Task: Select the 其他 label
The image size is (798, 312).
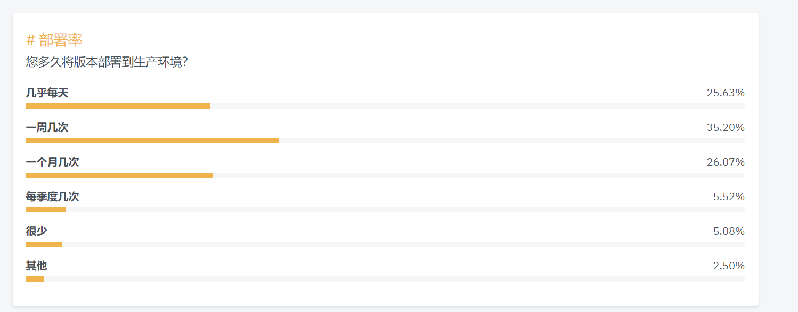Action: click(37, 266)
